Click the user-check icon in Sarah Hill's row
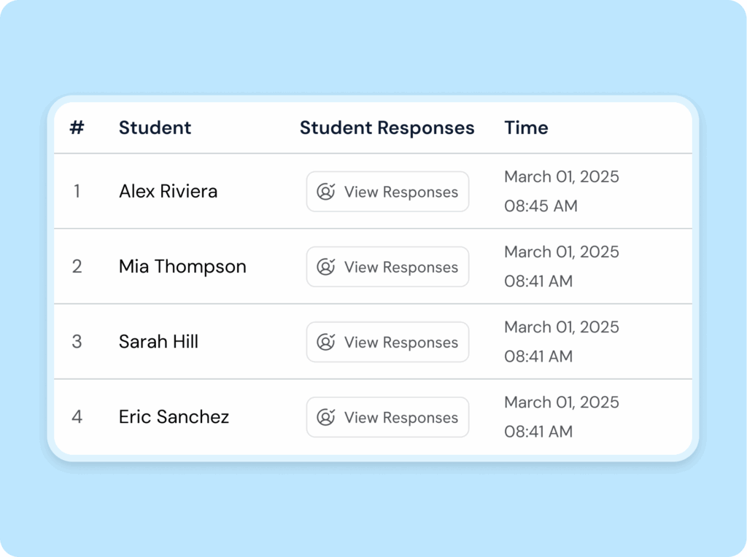This screenshot has width=747, height=557. (326, 342)
